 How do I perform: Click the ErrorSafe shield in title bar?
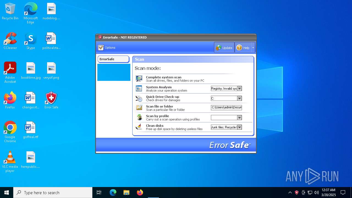[x=100, y=37]
